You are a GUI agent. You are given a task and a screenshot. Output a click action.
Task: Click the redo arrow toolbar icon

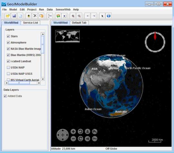94,16
